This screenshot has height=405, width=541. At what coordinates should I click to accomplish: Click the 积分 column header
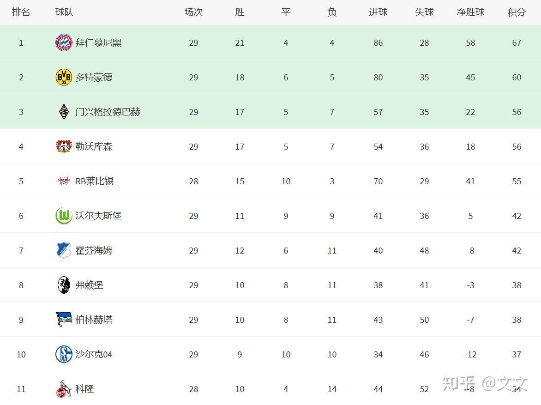517,12
